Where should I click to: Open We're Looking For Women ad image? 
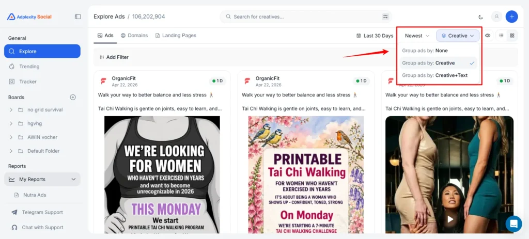point(162,174)
